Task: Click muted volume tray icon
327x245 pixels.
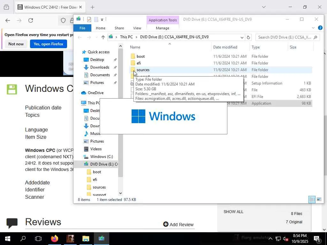Action: [x=286, y=239]
